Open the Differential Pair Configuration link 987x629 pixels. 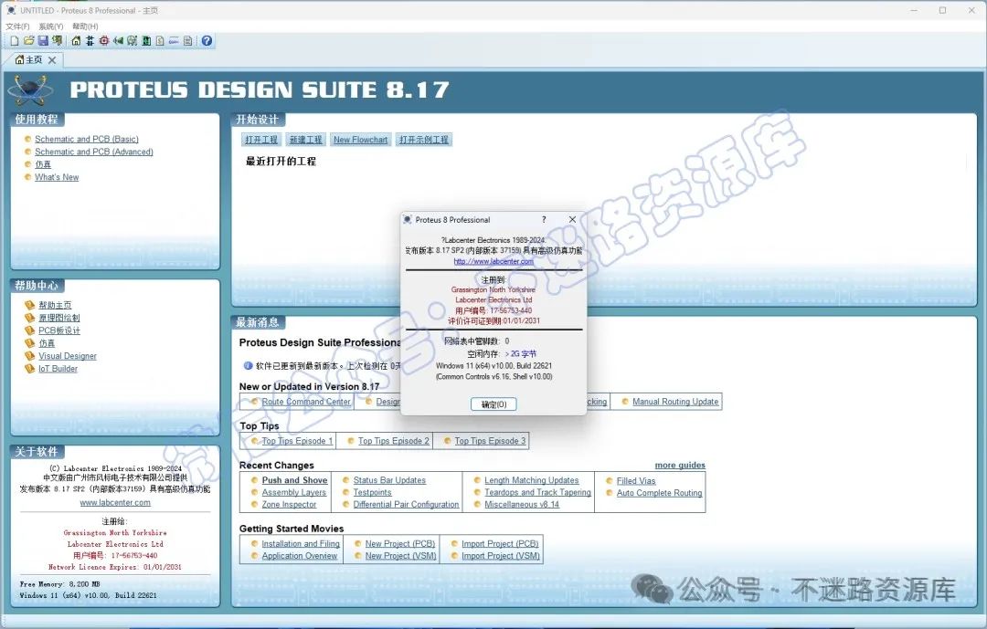coord(406,505)
